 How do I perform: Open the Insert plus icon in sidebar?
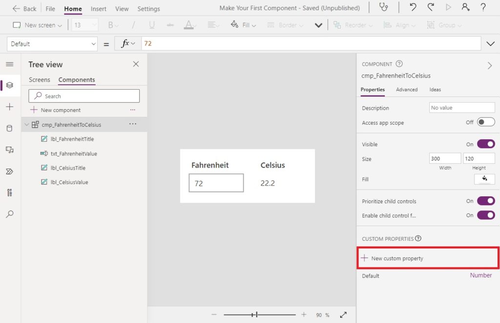[10, 107]
